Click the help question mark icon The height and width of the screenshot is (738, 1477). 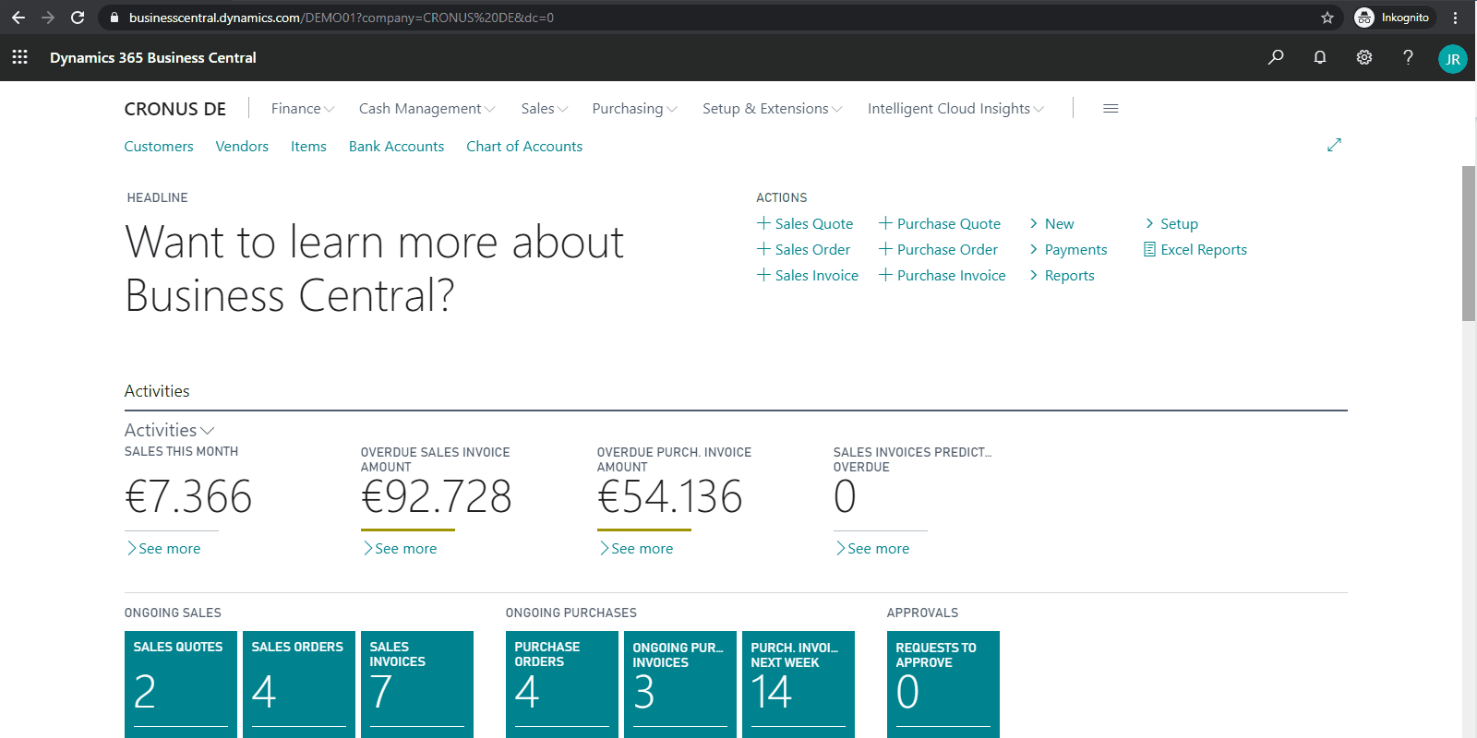tap(1408, 57)
